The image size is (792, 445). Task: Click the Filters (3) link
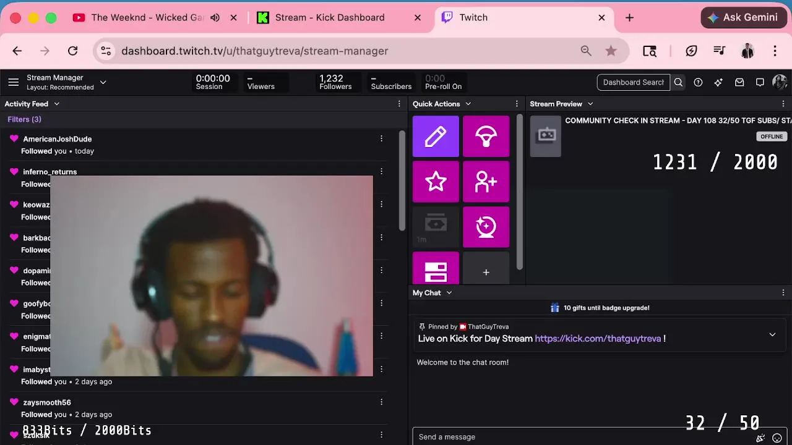coord(24,119)
